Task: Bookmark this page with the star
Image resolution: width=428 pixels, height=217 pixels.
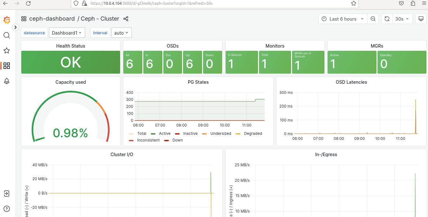Action: [x=354, y=3]
